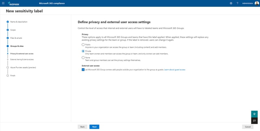Select the Public privacy option
The width and height of the screenshot is (260, 131).
[83, 45]
